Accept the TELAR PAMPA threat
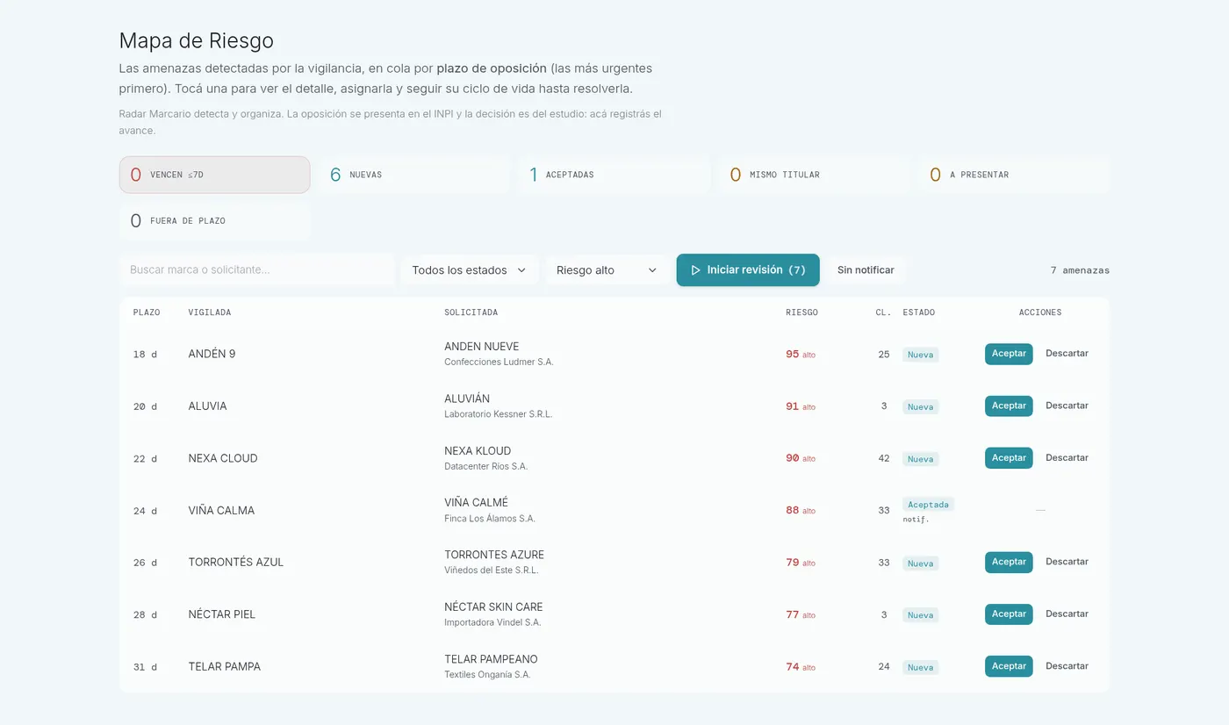Screen dimensions: 1229x725 point(1009,666)
